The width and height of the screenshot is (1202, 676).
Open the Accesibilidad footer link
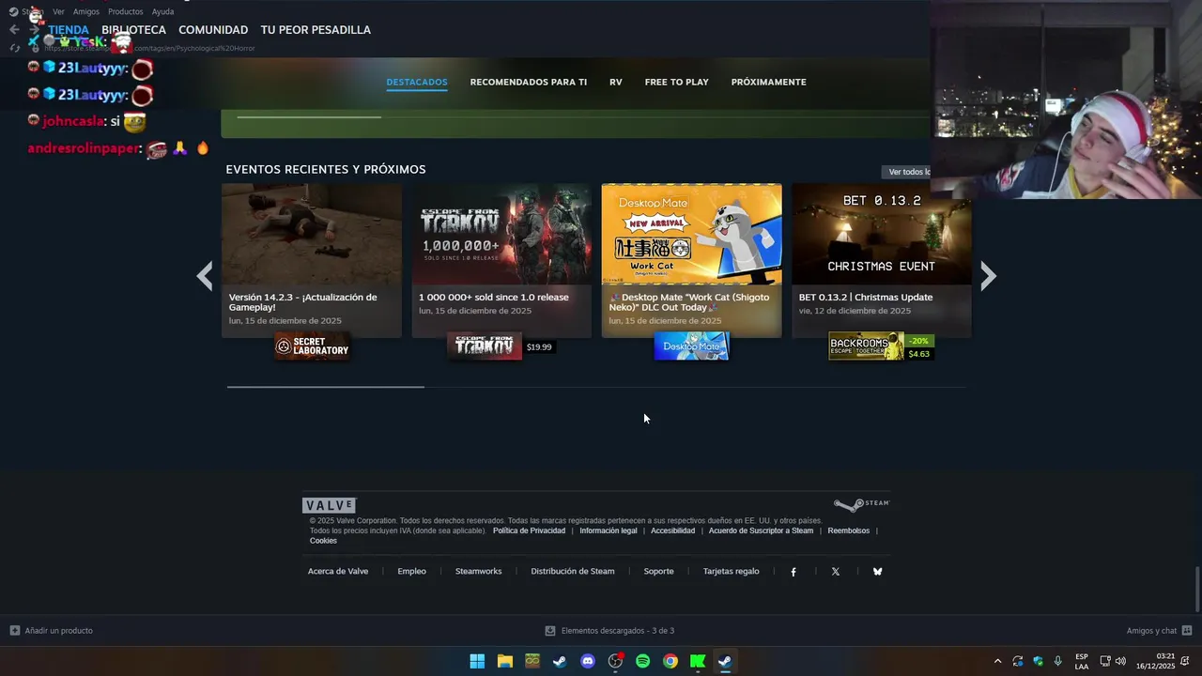click(673, 530)
